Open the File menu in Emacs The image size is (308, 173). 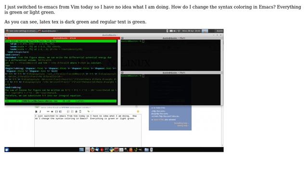click(x=8, y=41)
